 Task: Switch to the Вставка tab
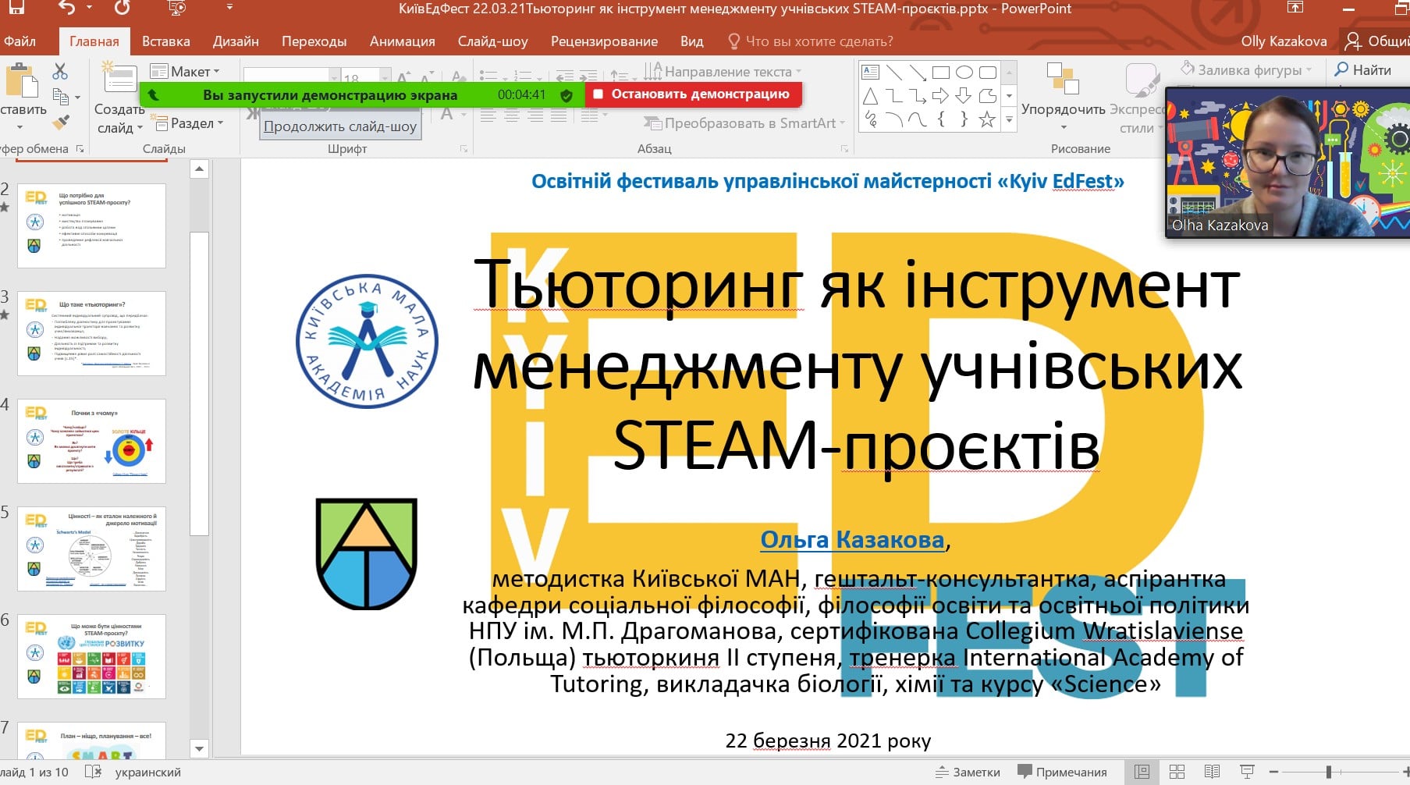coord(165,41)
